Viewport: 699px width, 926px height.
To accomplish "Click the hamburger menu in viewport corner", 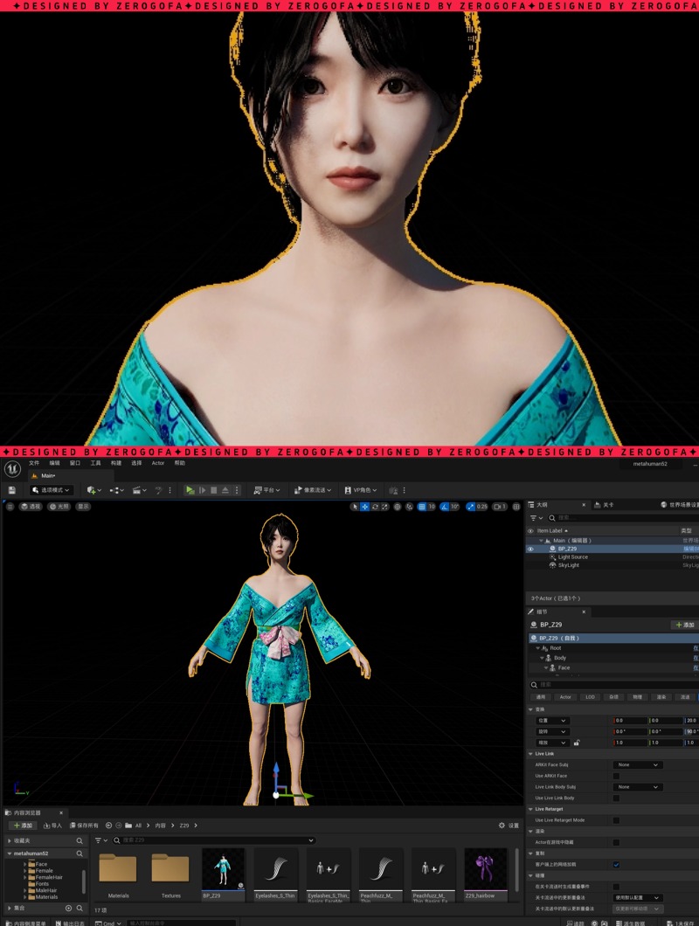I will tap(10, 506).
